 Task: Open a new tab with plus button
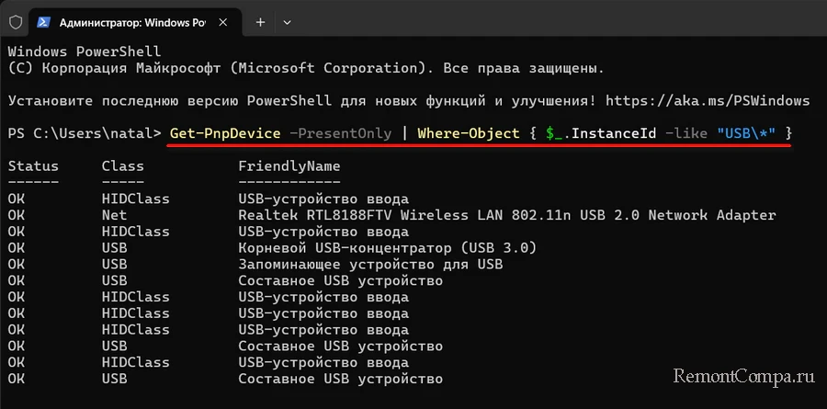(260, 21)
